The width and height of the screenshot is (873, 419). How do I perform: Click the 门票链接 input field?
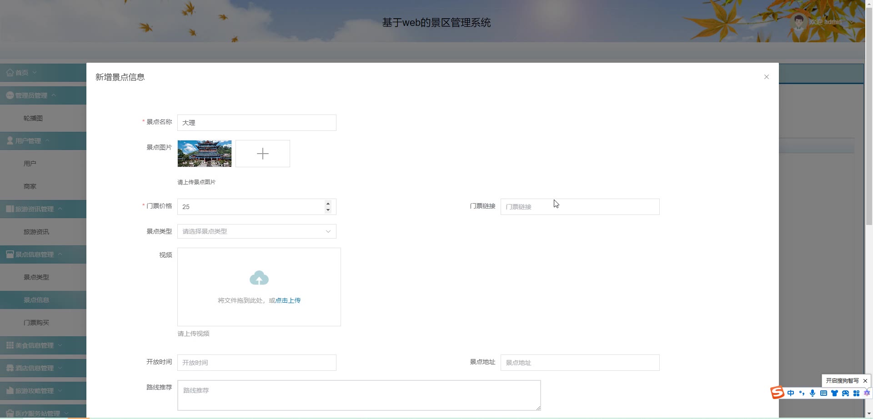(580, 207)
